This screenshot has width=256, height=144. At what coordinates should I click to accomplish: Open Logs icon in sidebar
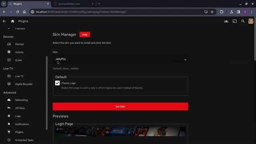tap(9, 116)
